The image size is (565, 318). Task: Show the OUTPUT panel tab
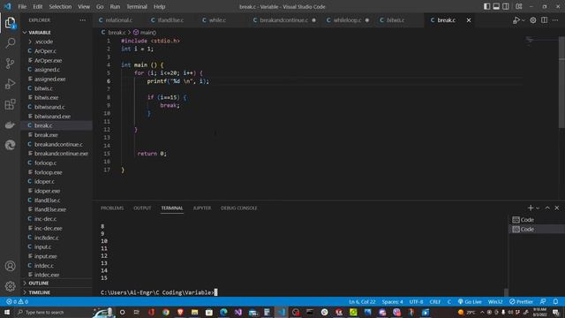[142, 208]
